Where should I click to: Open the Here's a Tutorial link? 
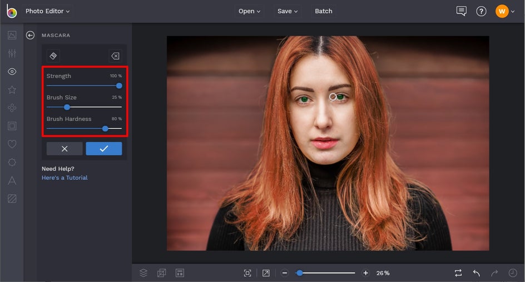tap(65, 178)
